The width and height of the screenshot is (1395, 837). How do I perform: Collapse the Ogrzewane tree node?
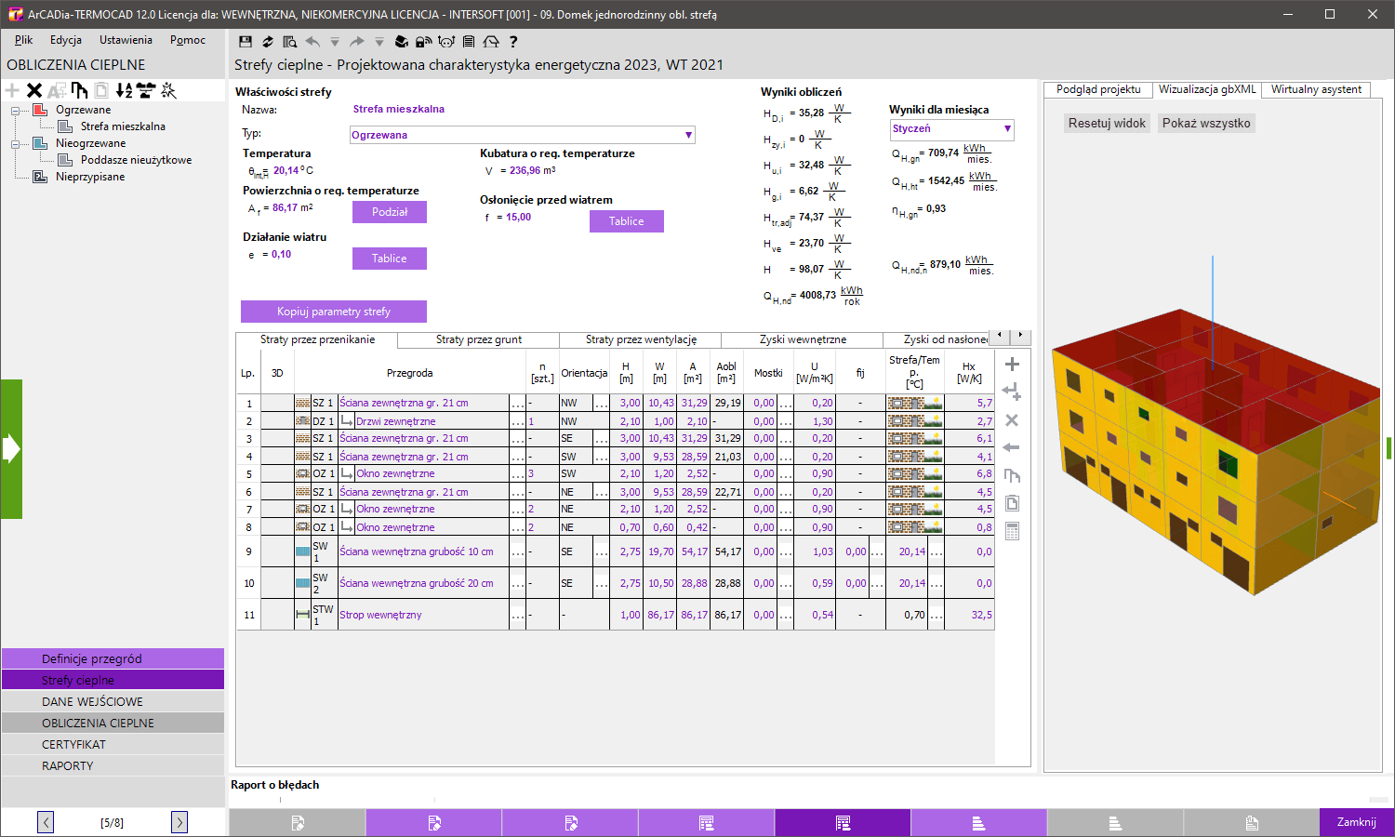(x=16, y=111)
